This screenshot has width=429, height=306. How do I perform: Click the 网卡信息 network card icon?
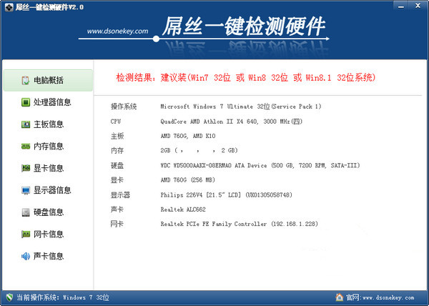click(26, 234)
